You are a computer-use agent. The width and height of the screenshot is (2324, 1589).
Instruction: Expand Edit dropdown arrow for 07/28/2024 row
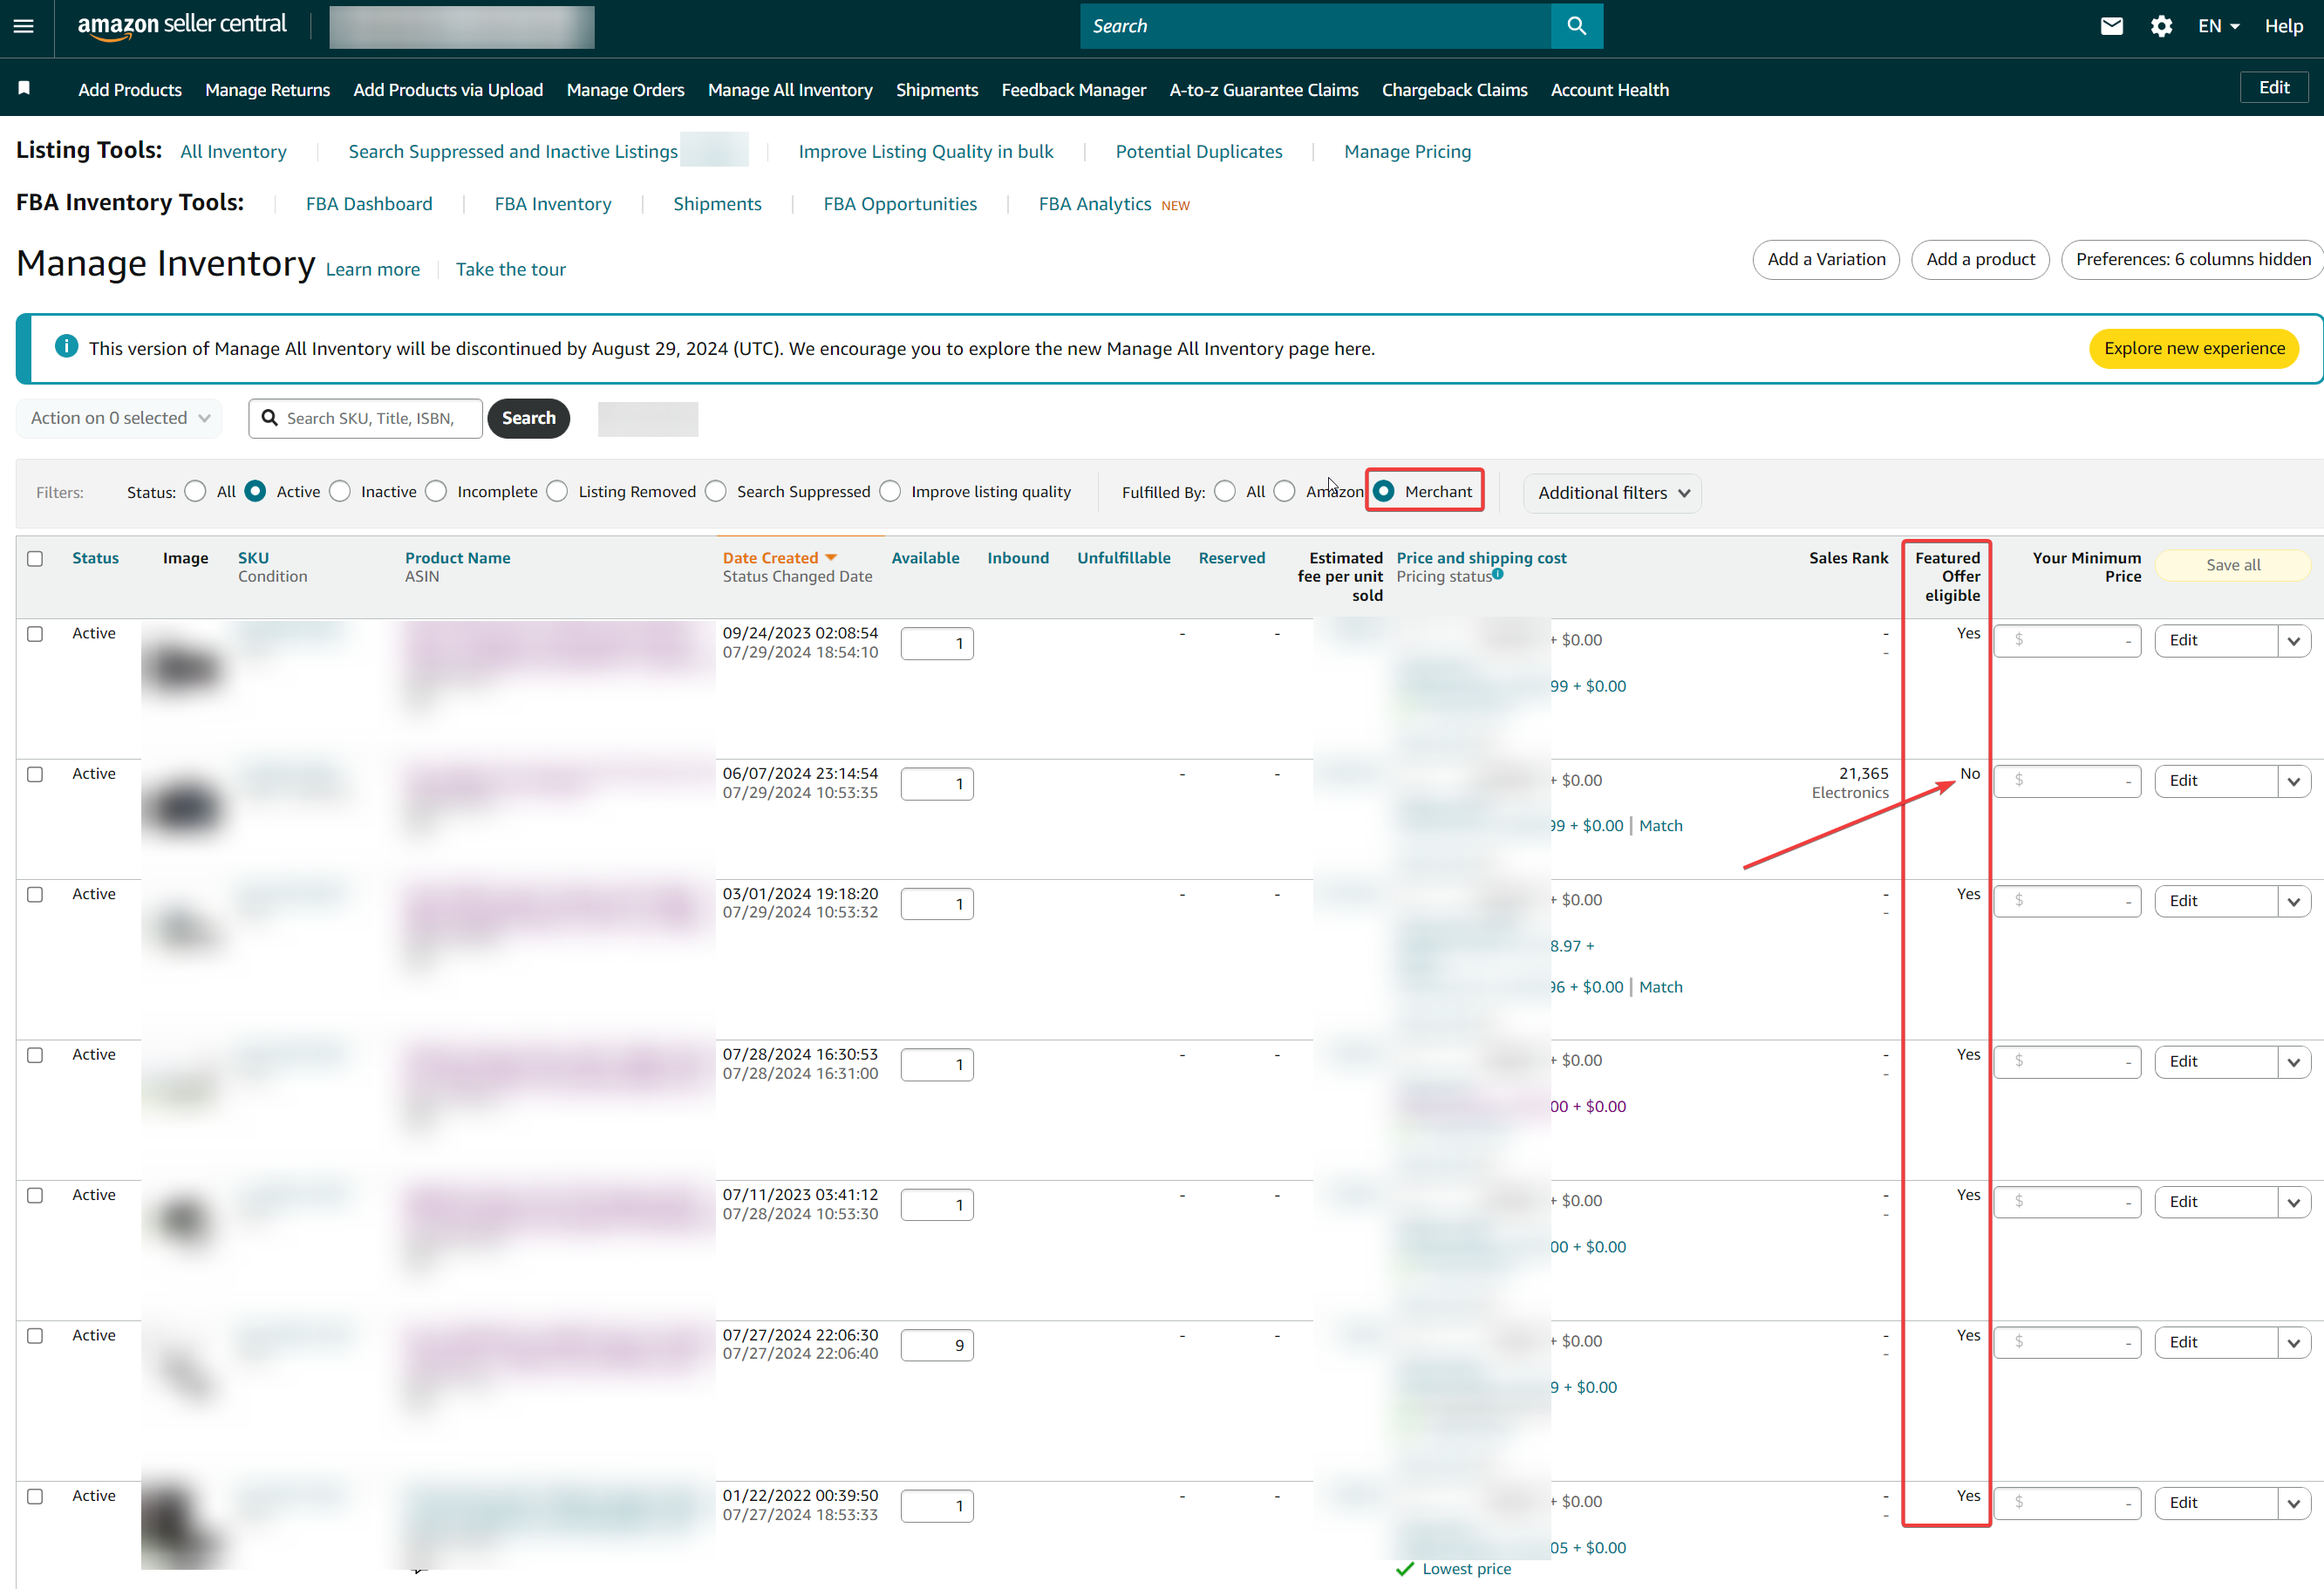coord(2294,1062)
